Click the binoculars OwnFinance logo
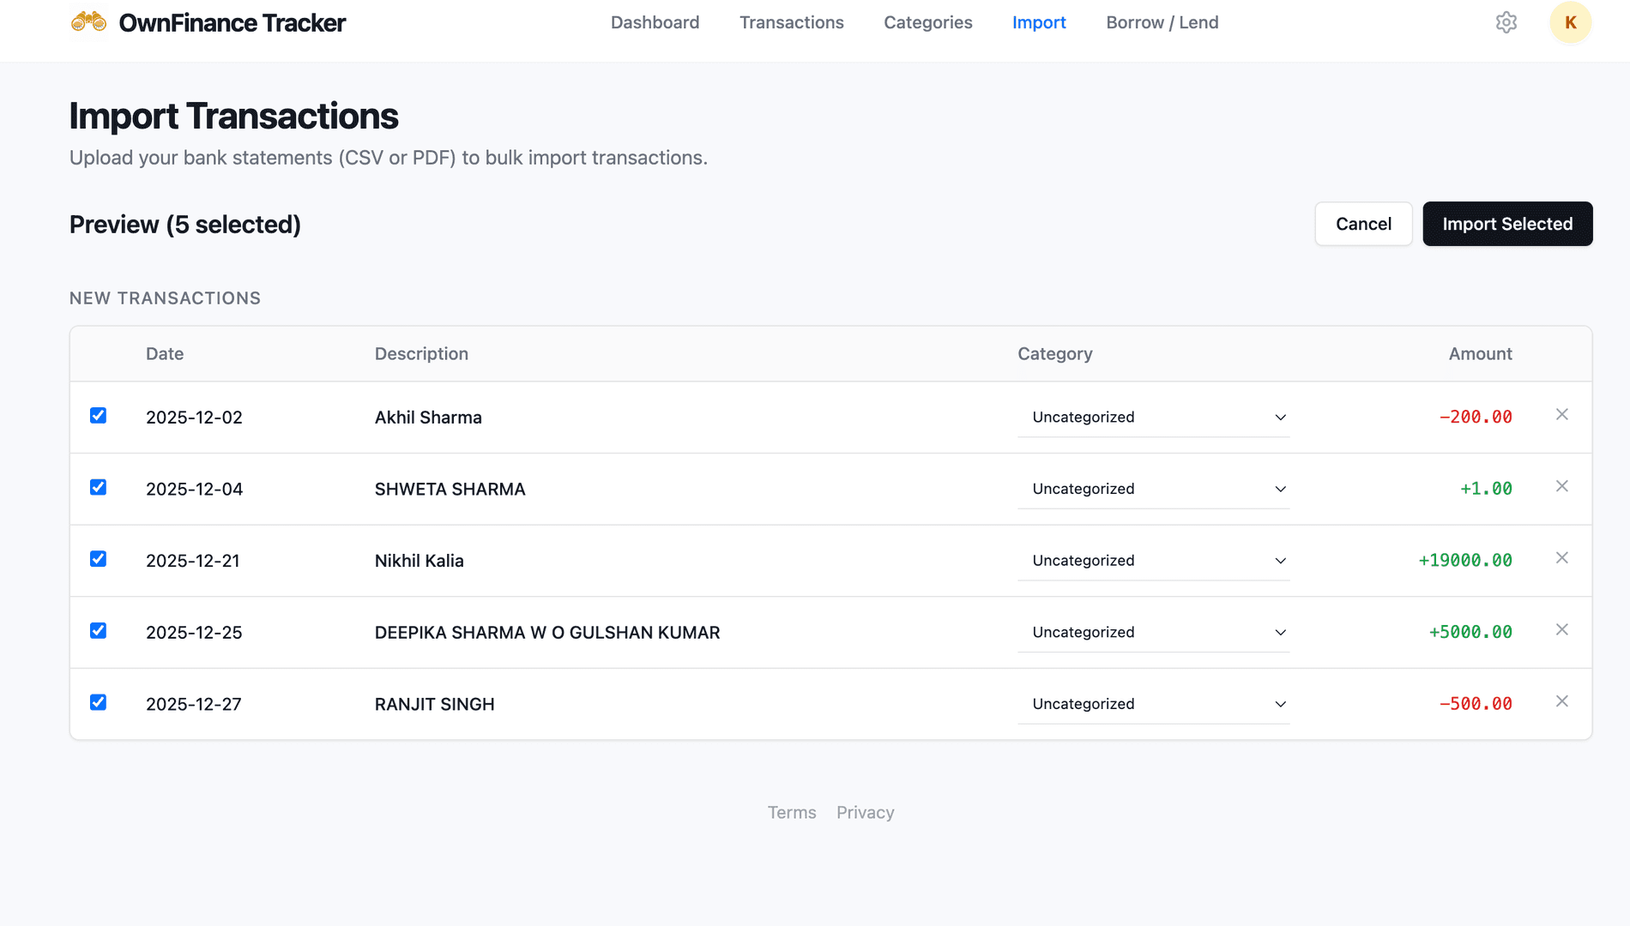Screen dimensions: 1630x926 click(x=88, y=22)
